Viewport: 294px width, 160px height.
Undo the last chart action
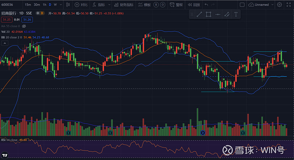pyautogui.click(x=207, y=5)
